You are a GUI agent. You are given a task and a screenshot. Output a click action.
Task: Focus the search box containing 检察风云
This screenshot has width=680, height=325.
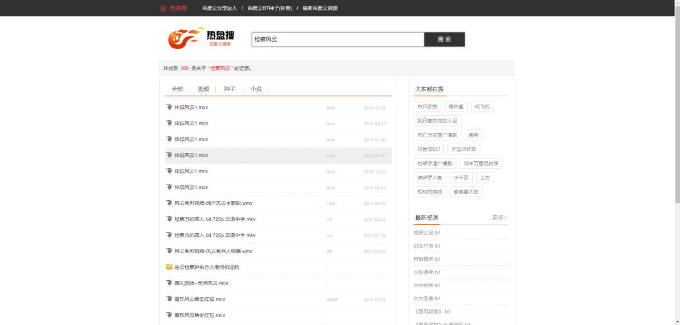[338, 40]
